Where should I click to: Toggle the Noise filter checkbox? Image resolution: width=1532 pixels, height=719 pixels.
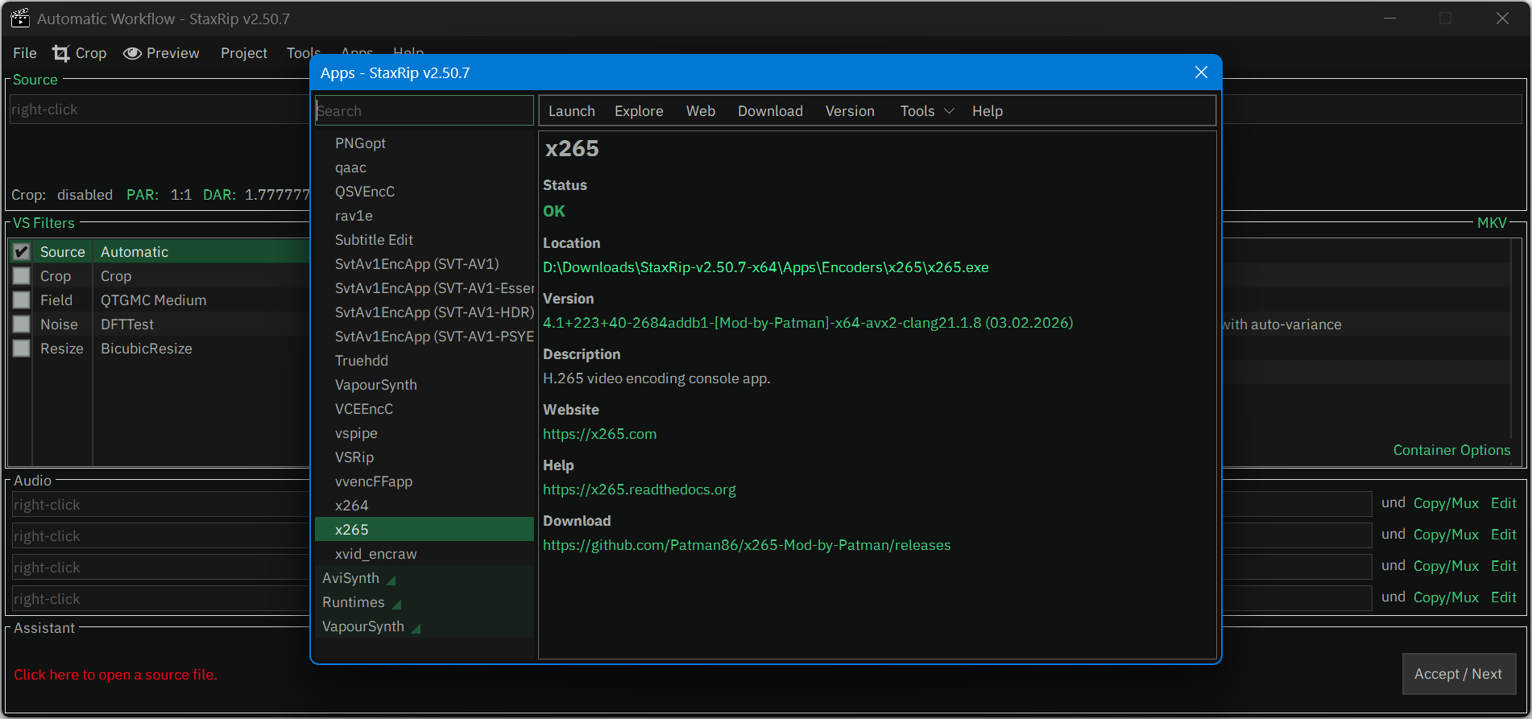pos(22,324)
